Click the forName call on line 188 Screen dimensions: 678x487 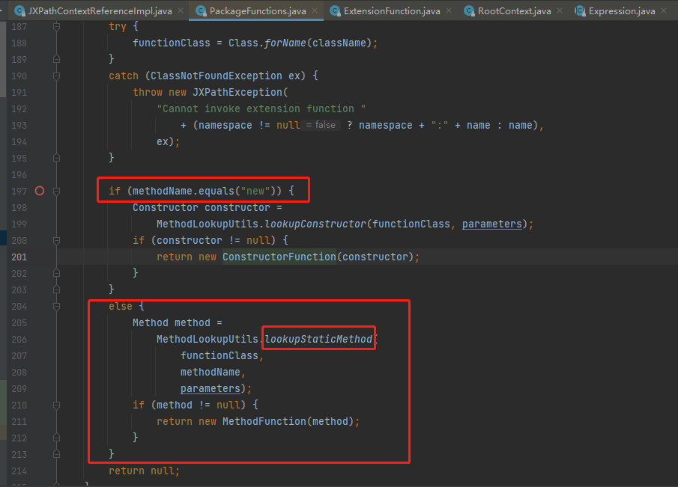pyautogui.click(x=285, y=43)
